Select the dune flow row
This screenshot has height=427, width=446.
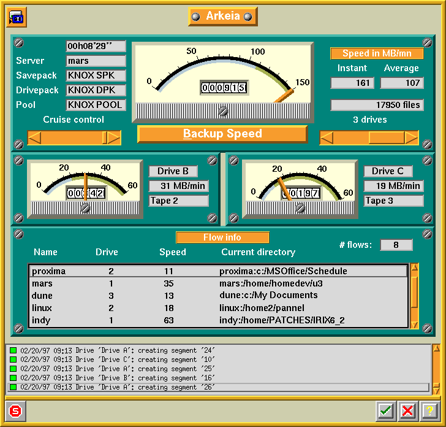tap(219, 296)
